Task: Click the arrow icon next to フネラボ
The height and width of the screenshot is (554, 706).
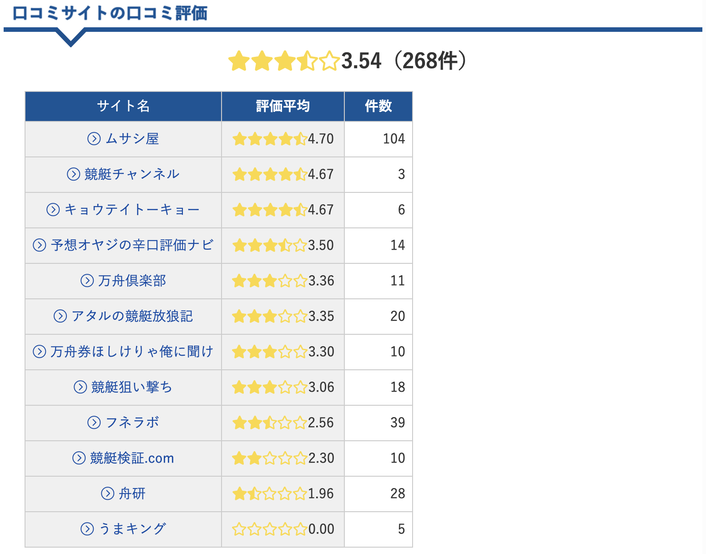Action: 94,423
